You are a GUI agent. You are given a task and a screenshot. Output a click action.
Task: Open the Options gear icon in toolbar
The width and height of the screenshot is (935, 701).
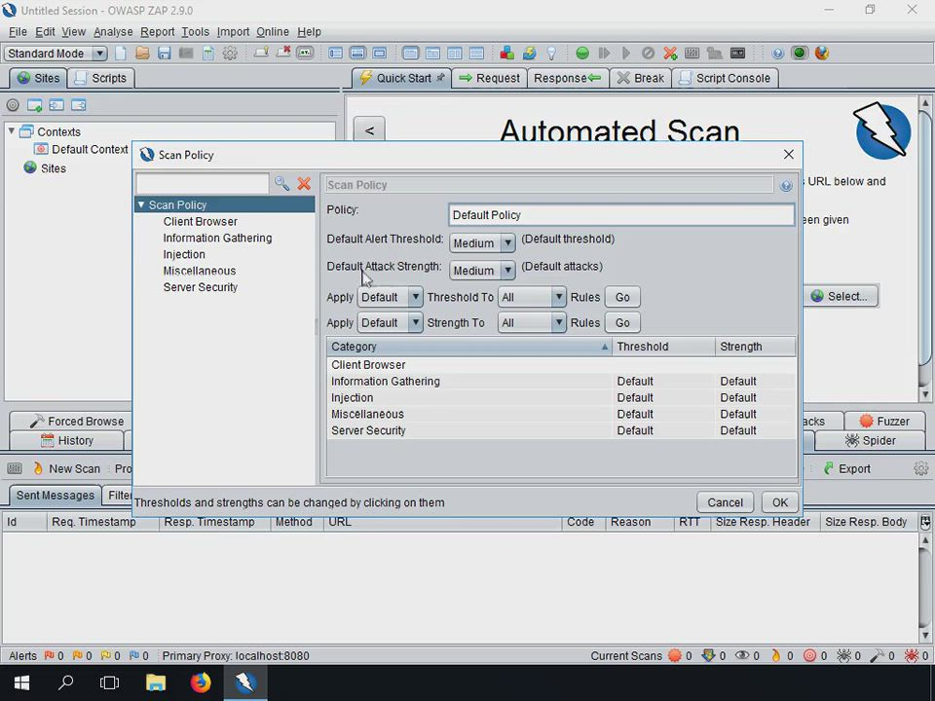pos(230,54)
